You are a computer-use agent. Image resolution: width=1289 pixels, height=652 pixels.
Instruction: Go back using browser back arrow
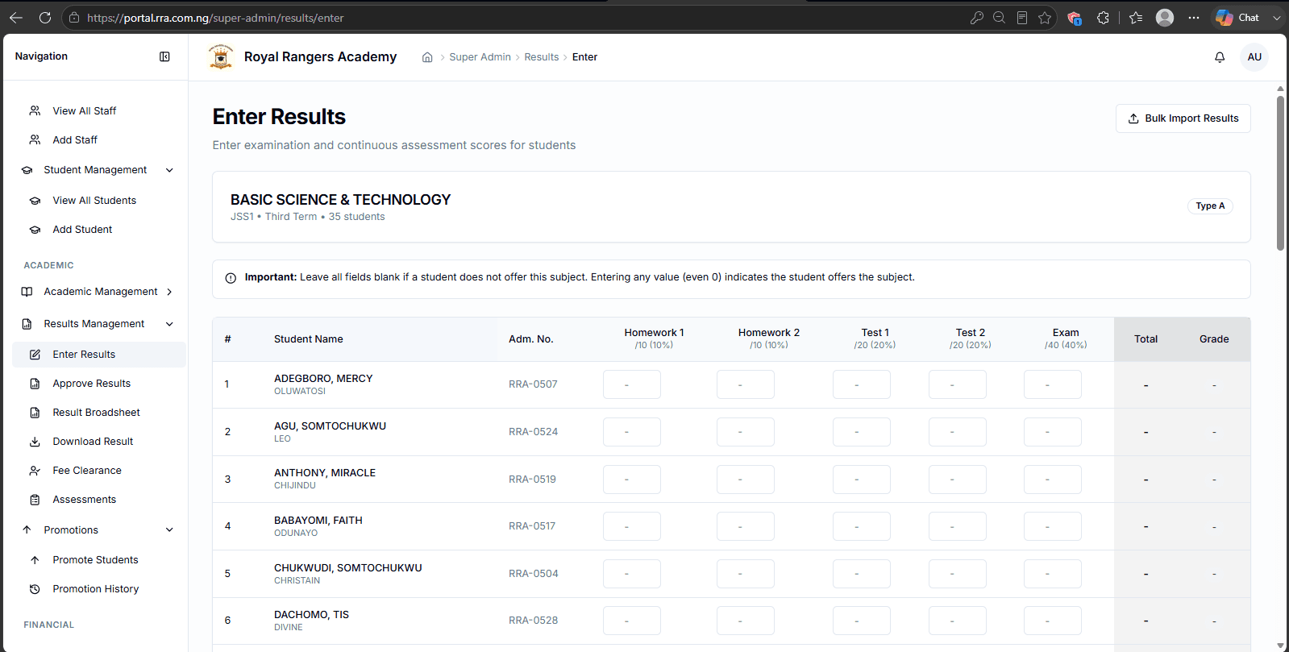click(16, 18)
